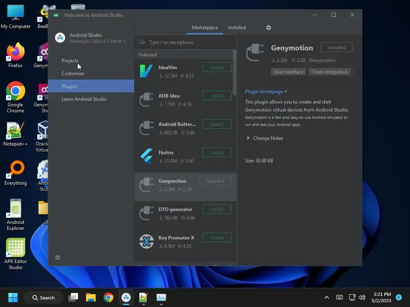Viewport: 410px width, 307px height.
Task: Click the Genymotion vendor name text
Action: (x=322, y=60)
